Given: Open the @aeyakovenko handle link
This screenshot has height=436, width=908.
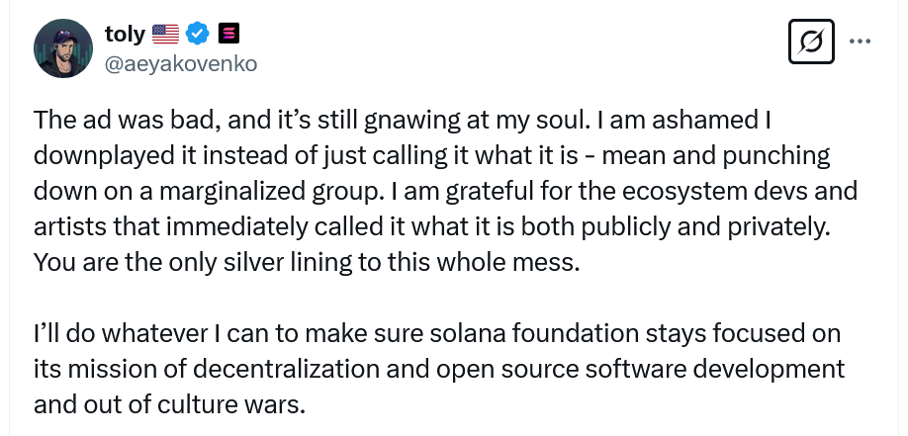Looking at the screenshot, I should pos(180,63).
